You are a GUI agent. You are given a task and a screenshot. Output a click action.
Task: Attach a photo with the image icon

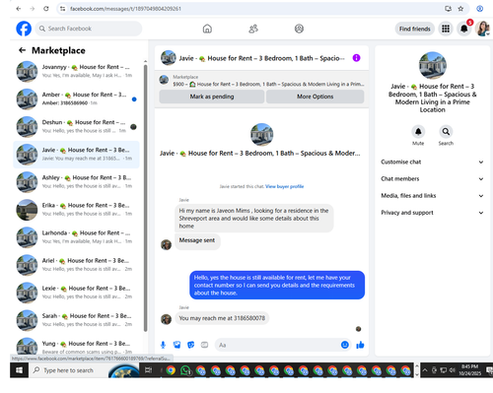[x=177, y=345]
